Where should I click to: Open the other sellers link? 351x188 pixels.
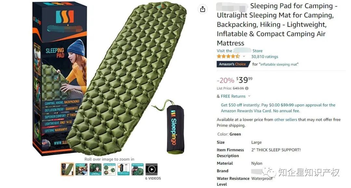point(286,120)
